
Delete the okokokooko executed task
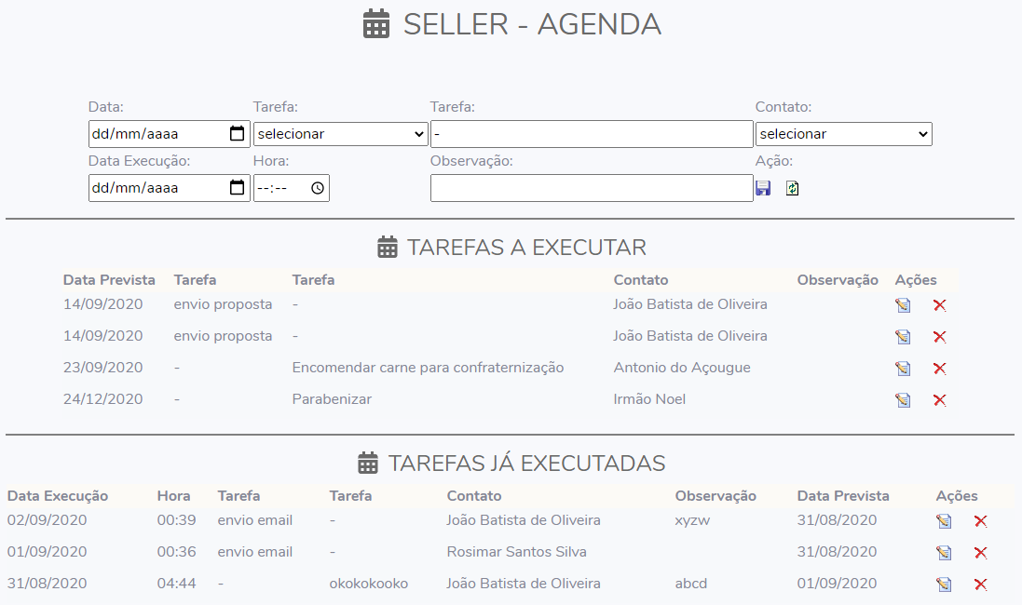pos(980,585)
